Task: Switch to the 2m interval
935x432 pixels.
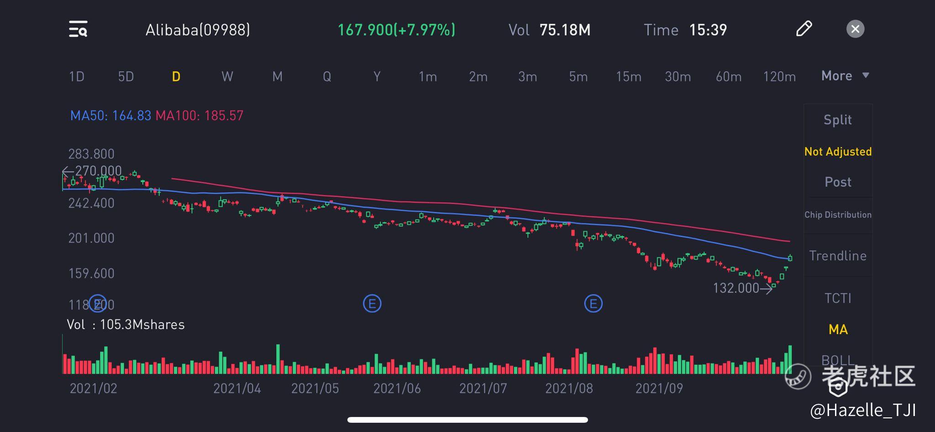Action: (478, 76)
